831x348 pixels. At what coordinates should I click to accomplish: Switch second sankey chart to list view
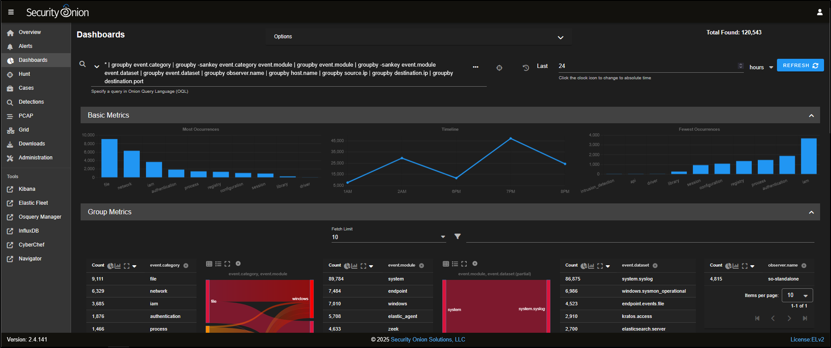(455, 264)
